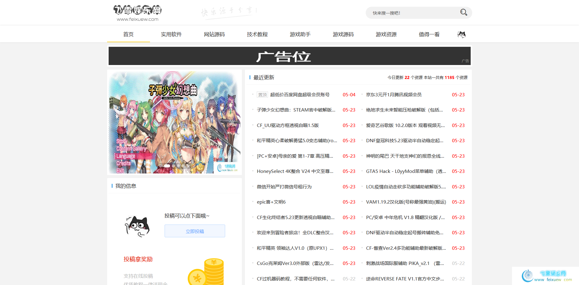
Task: Open the 网站源码 menu
Action: point(214,34)
